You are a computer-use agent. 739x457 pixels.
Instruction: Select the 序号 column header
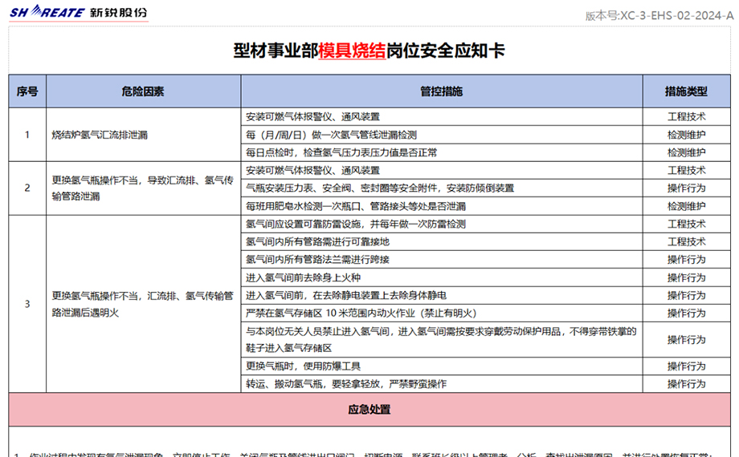(27, 91)
